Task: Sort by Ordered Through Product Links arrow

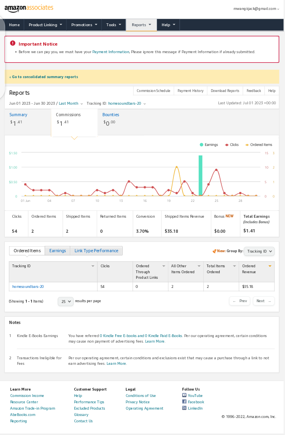Action: click(x=164, y=266)
